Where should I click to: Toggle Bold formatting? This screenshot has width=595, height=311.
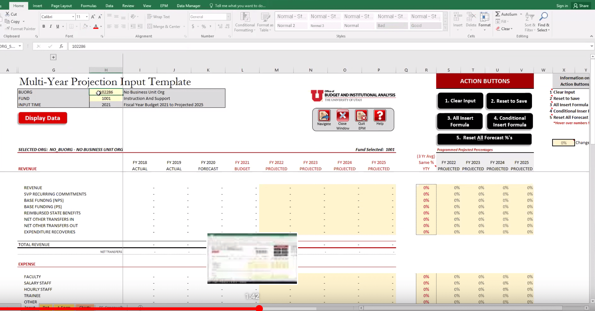(x=44, y=26)
